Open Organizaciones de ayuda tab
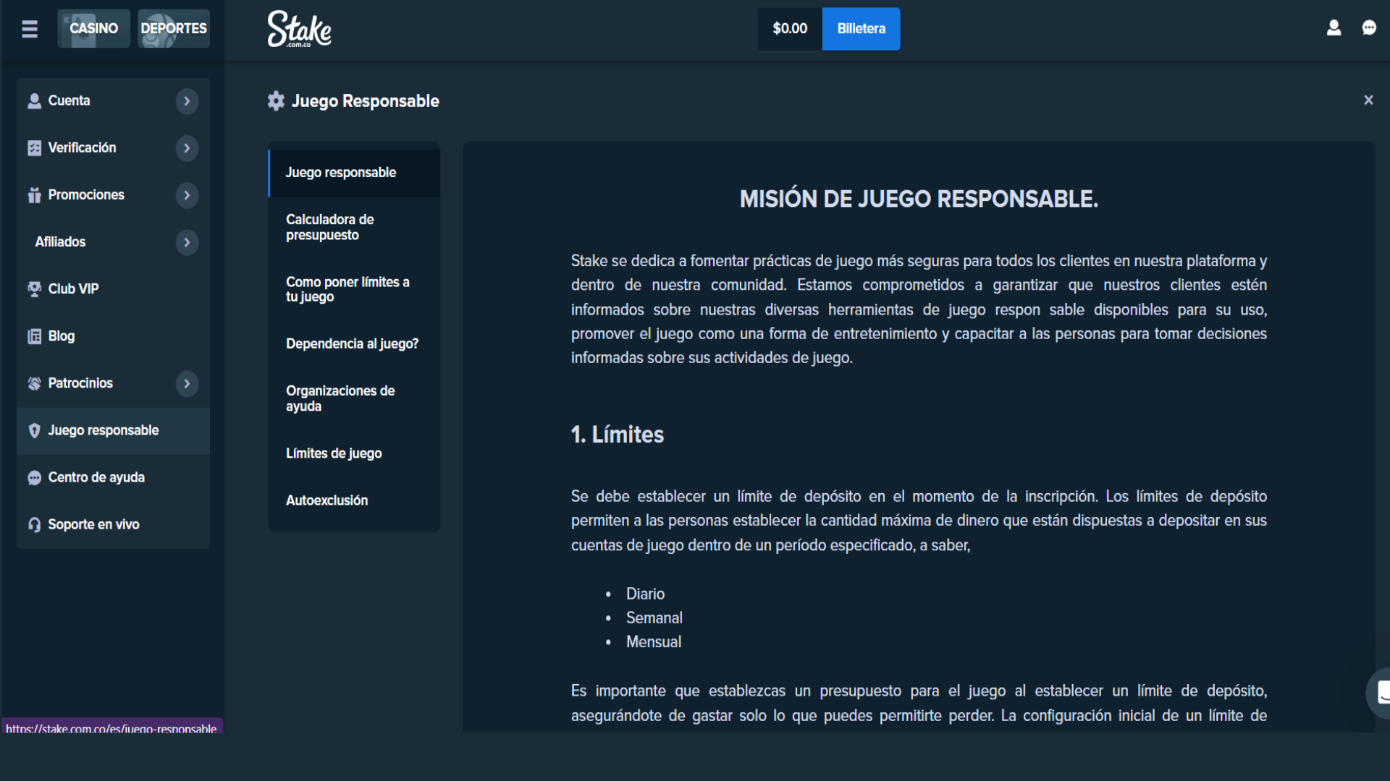 pyautogui.click(x=354, y=398)
